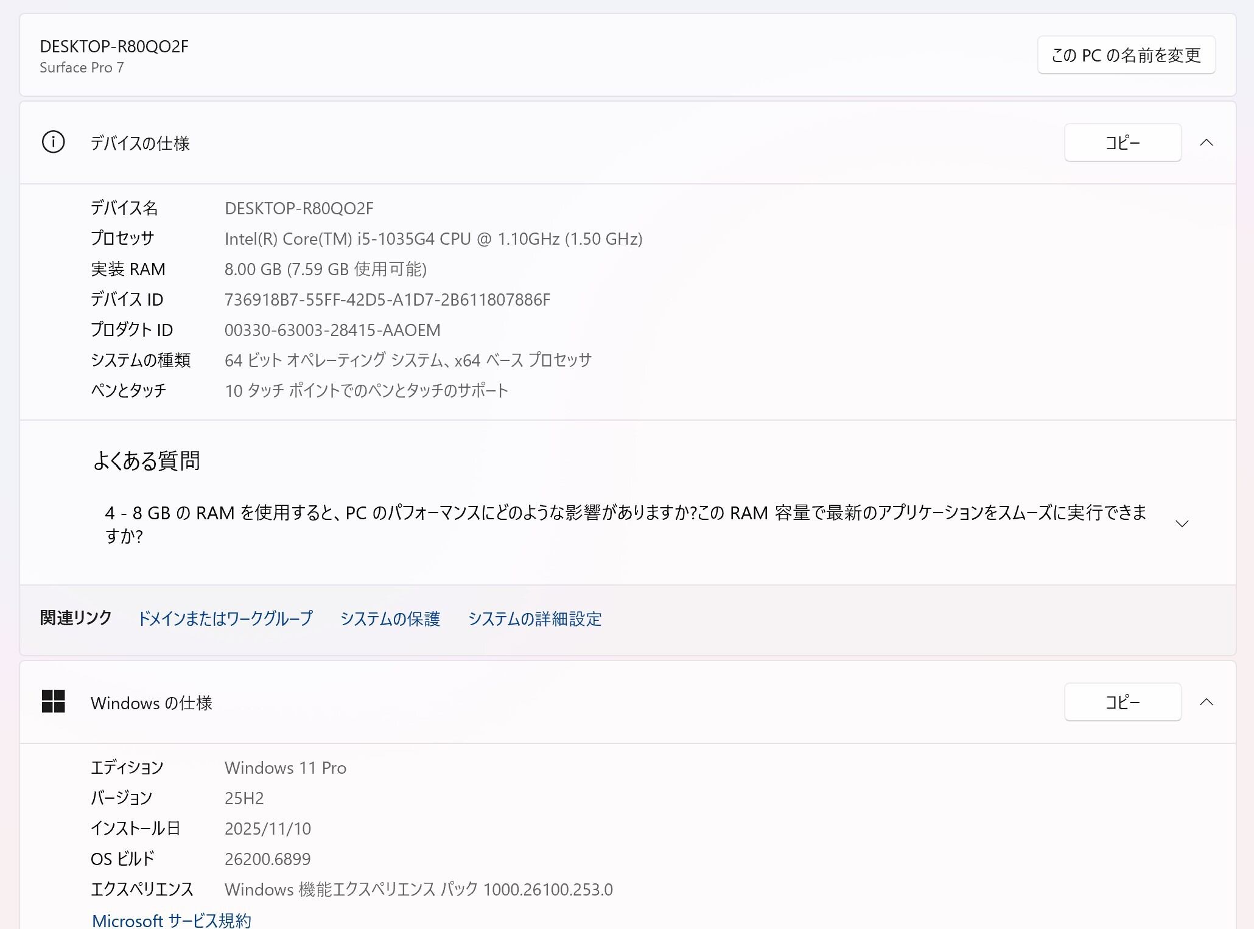Click the device ID value text
The width and height of the screenshot is (1254, 929).
coord(387,300)
